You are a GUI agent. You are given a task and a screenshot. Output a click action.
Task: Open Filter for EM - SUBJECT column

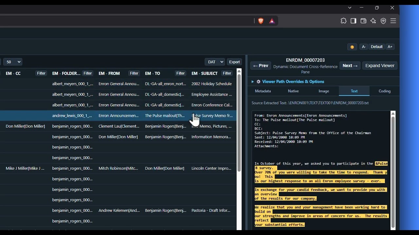click(x=227, y=73)
